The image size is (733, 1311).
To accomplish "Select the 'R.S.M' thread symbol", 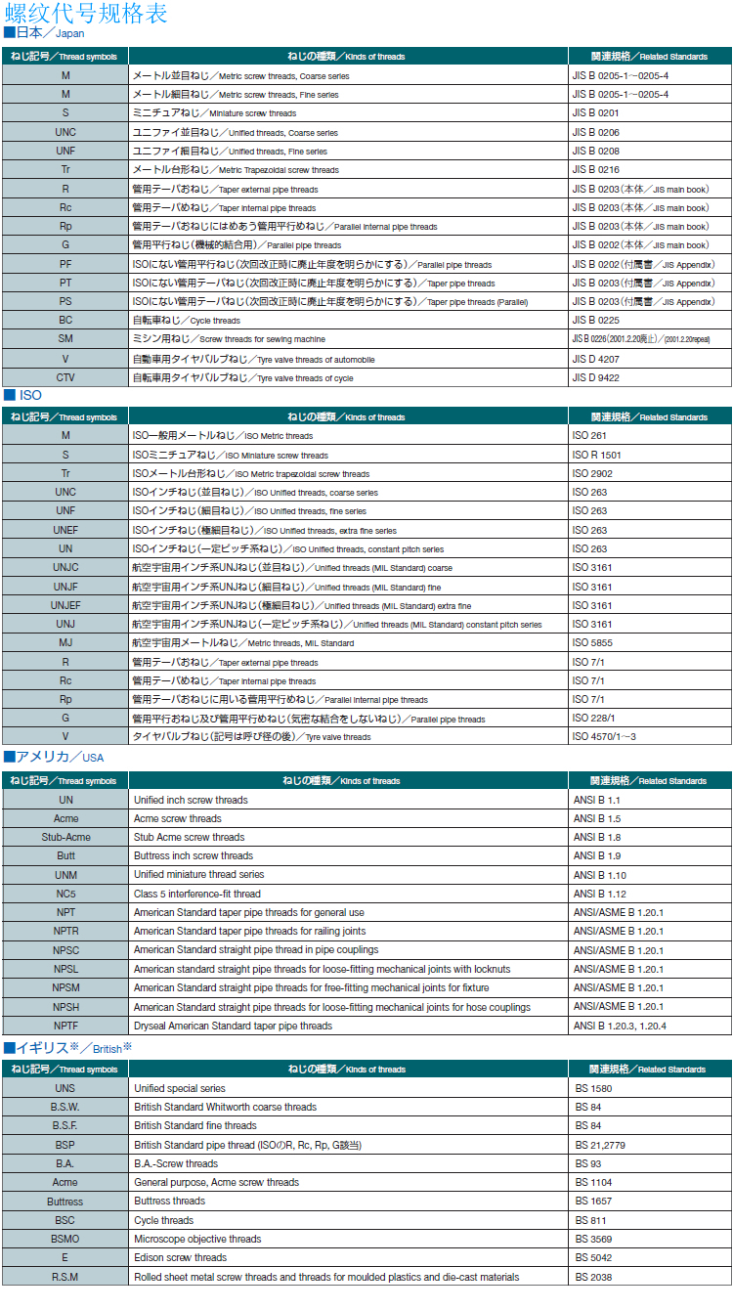I will point(65,1277).
